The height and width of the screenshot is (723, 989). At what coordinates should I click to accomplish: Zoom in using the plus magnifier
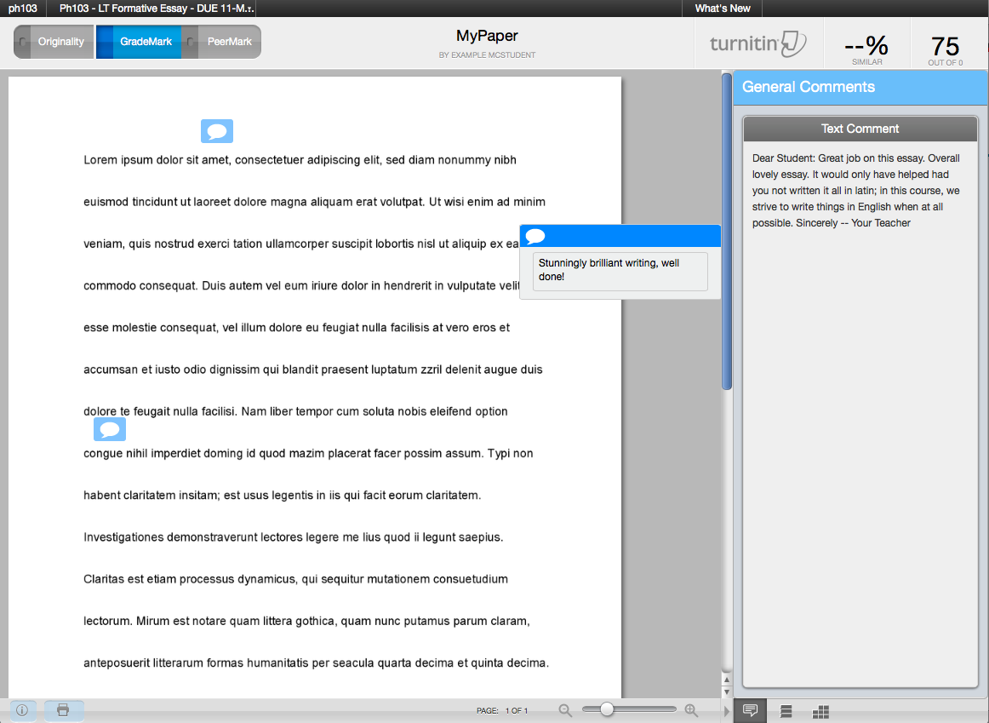tap(691, 710)
